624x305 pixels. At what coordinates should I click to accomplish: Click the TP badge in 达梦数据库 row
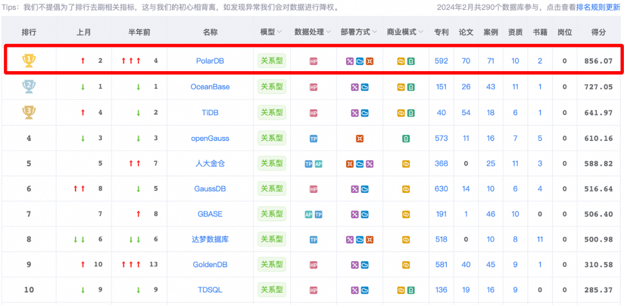(x=314, y=240)
